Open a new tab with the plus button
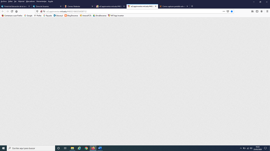Viewport: 270px width, 151px height. click(192, 6)
